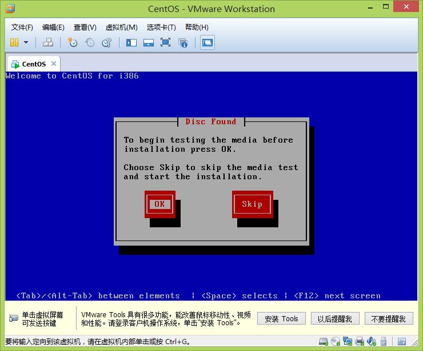Image resolution: width=423 pixels, height=351 pixels.
Task: Select Skip to bypass the media test
Action: coord(252,204)
